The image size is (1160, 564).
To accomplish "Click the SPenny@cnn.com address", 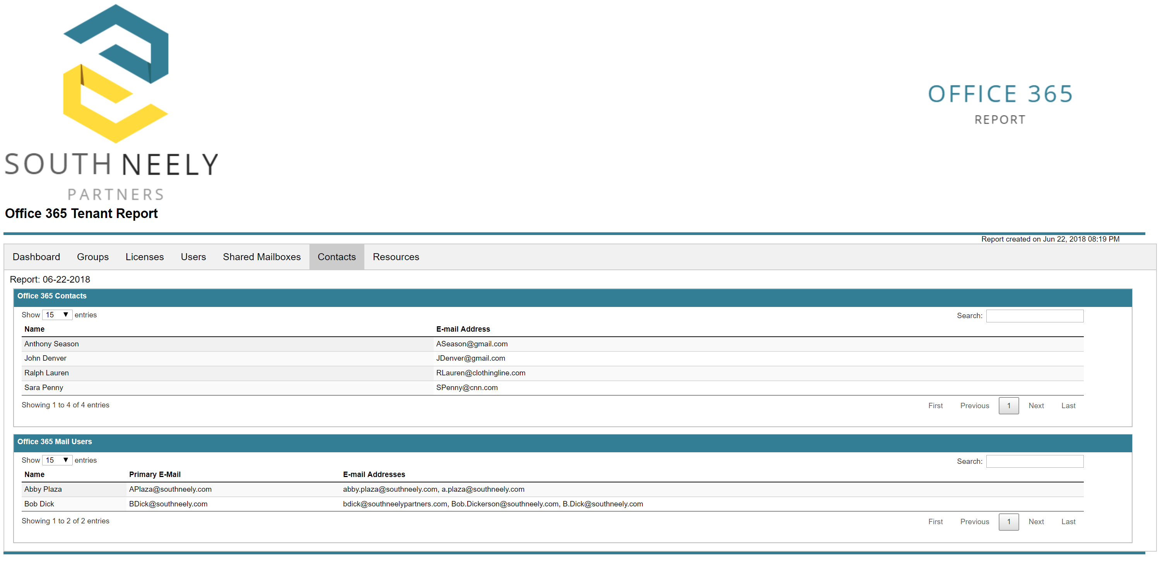I will tap(466, 388).
